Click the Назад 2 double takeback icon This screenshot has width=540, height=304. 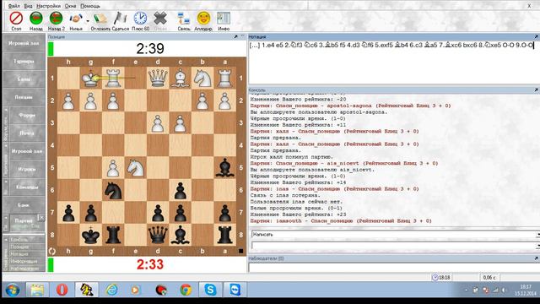pos(57,19)
